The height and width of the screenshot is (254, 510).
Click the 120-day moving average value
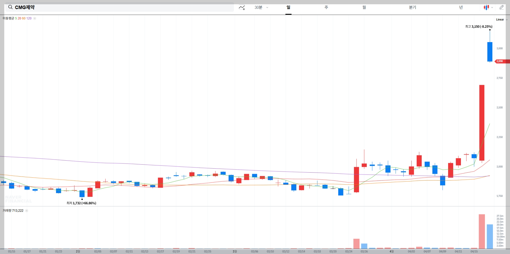[x=29, y=18]
